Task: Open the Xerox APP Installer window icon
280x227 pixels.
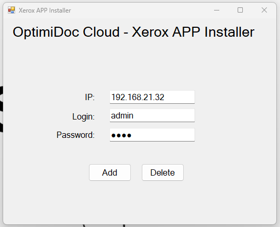Action: pos(12,10)
